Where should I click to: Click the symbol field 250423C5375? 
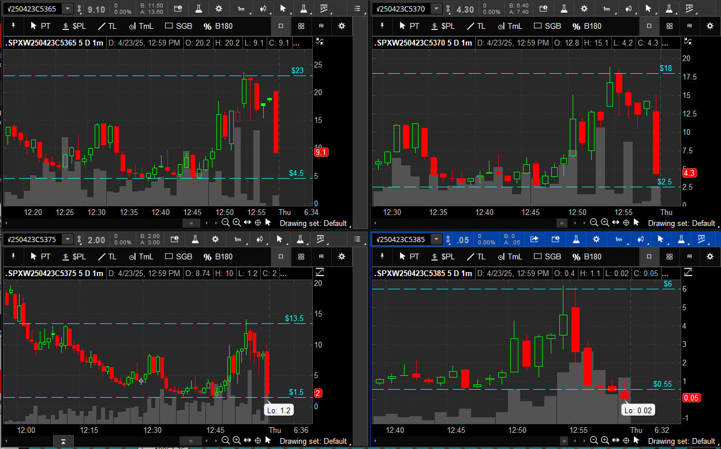pyautogui.click(x=33, y=239)
